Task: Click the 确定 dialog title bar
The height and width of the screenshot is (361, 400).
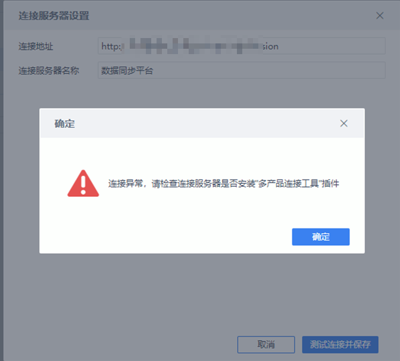Action: point(202,123)
